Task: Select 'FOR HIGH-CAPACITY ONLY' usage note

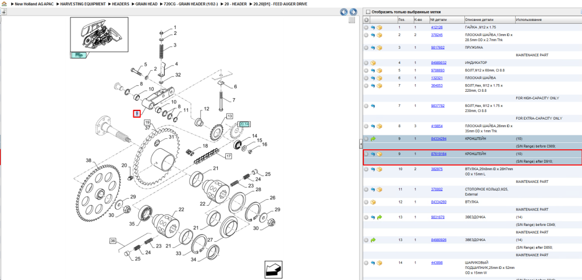Action: 537,98
